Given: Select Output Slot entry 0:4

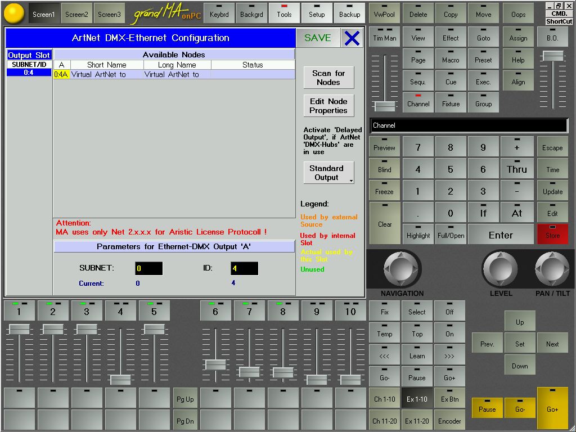Looking at the screenshot, I should click(x=29, y=73).
